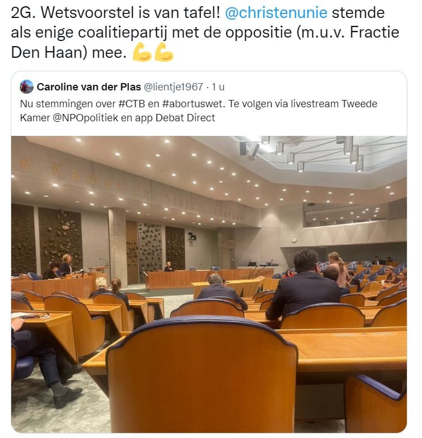Open the @christenunie mention link
Image resolution: width=422 pixels, height=438 pixels.
pos(276,12)
